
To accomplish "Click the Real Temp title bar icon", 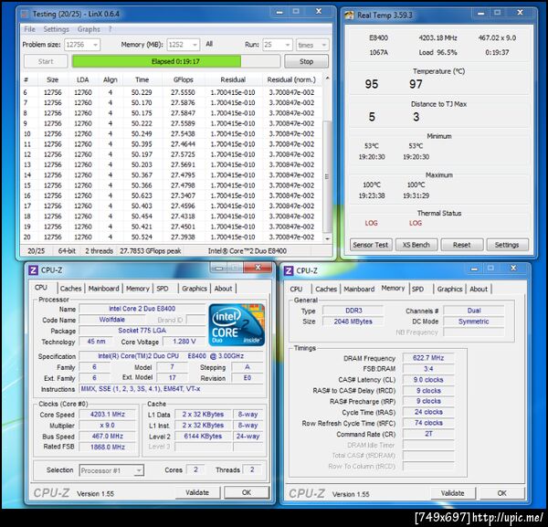I will coord(349,15).
